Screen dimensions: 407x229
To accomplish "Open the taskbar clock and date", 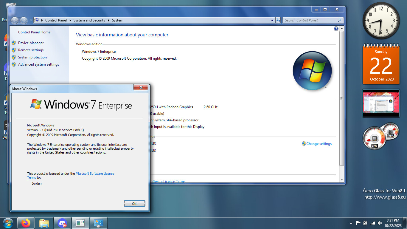I will coord(393,223).
